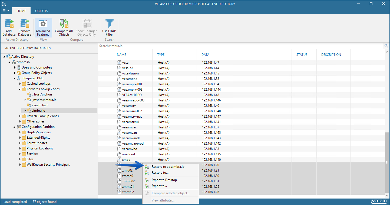Image resolution: width=390 pixels, height=205 pixels.
Task: Collapse the Active Directory root node
Action: (4, 57)
